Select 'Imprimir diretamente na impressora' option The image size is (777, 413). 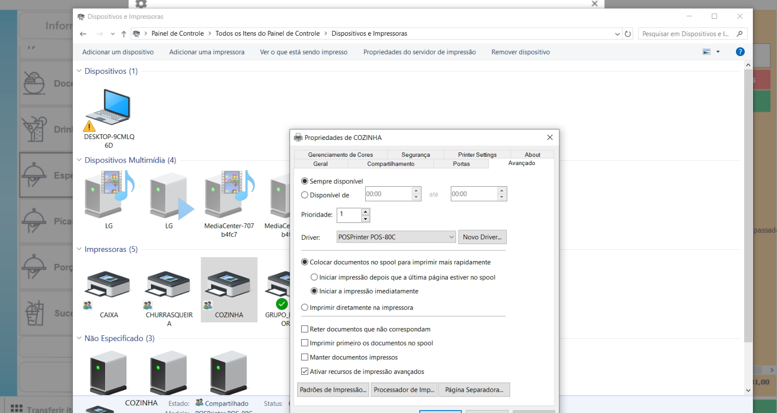tap(305, 308)
